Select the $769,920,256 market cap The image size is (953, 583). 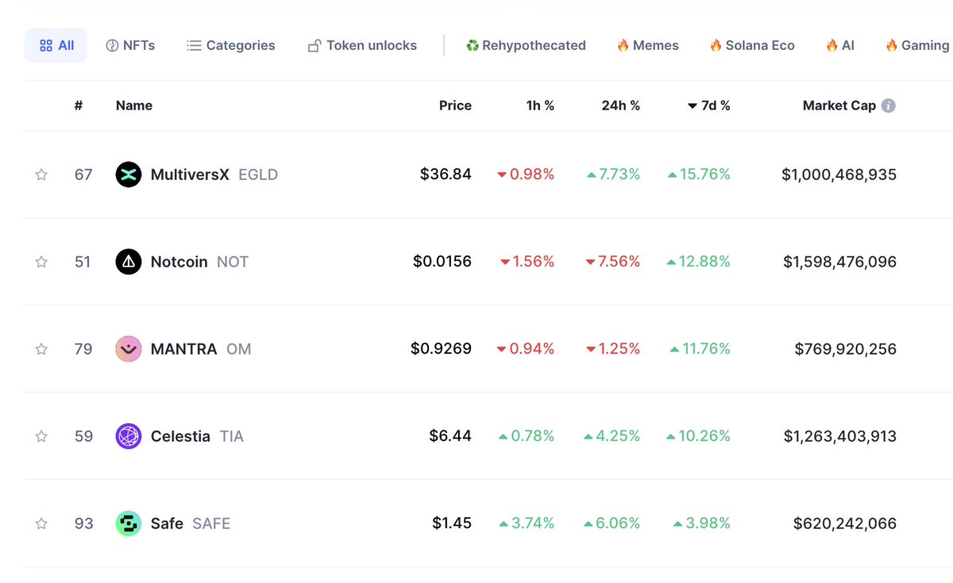[845, 349]
